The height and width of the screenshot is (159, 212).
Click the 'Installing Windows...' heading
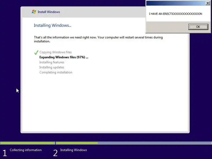pyautogui.click(x=52, y=25)
